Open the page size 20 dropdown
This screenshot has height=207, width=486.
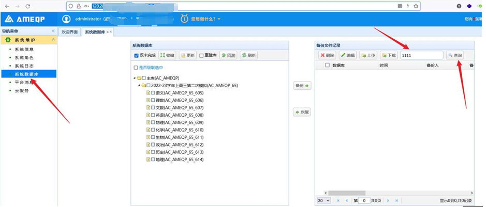324,200
